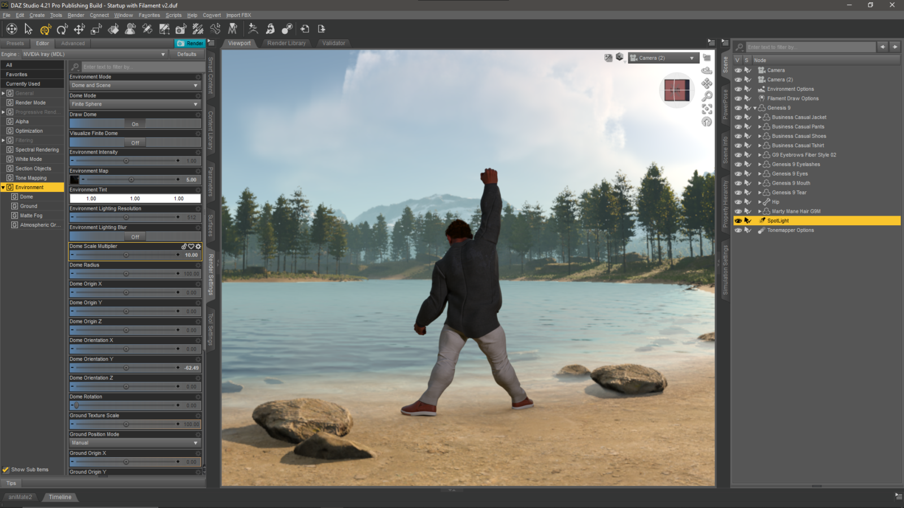The image size is (904, 508).
Task: Expand the Genesis 9 node in Scene panel
Action: coord(754,107)
